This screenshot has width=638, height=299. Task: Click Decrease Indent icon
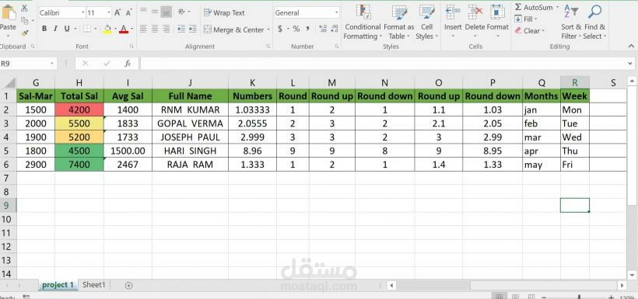click(x=181, y=29)
